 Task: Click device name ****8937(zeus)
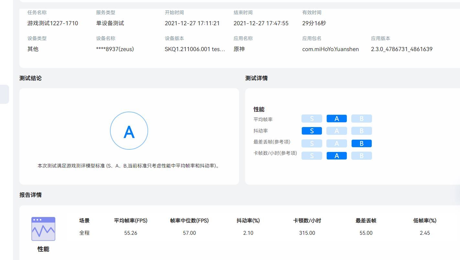click(115, 49)
